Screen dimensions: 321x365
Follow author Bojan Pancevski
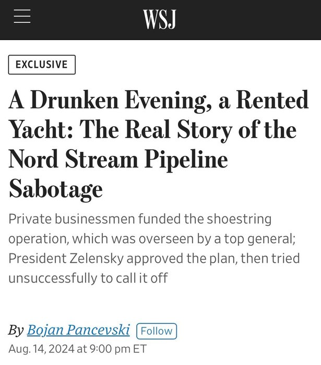tap(157, 331)
